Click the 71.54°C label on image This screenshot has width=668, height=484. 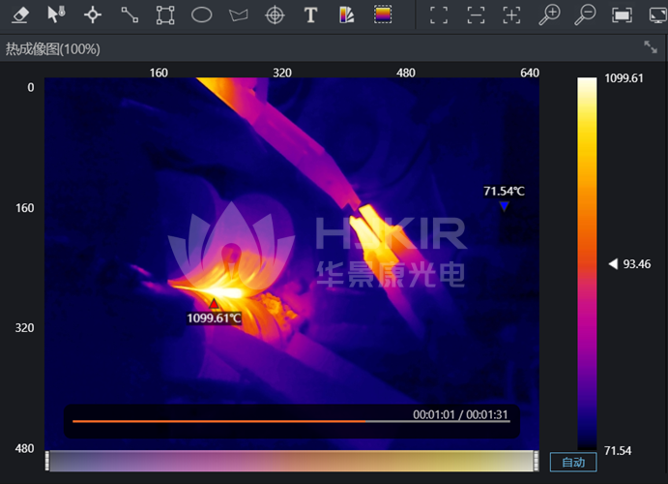point(504,191)
